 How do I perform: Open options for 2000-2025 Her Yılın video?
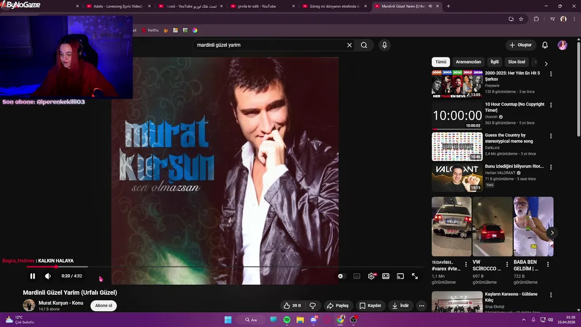551,74
